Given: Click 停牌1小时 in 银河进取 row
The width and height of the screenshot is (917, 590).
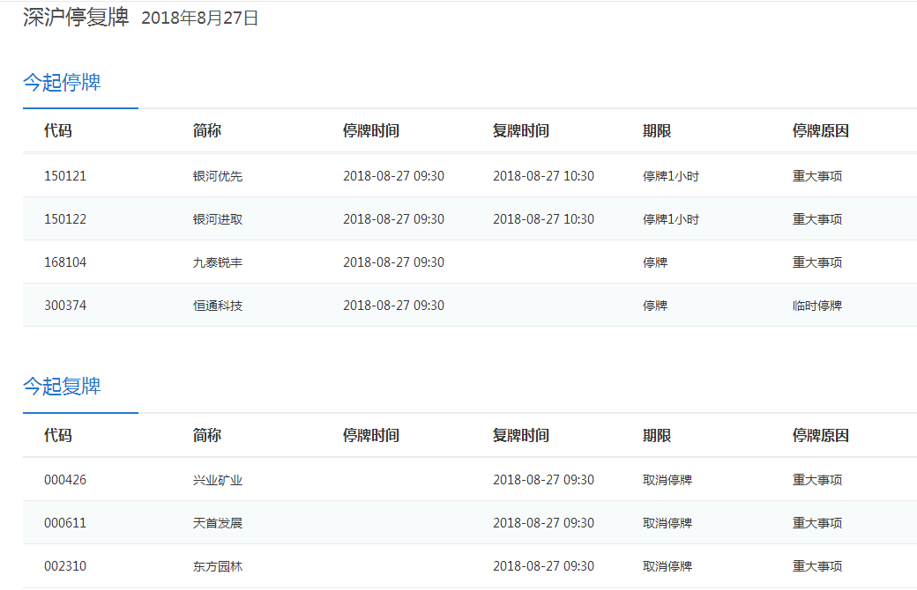Looking at the screenshot, I should 671,219.
